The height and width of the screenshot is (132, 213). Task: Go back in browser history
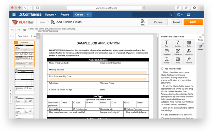point(25,8)
